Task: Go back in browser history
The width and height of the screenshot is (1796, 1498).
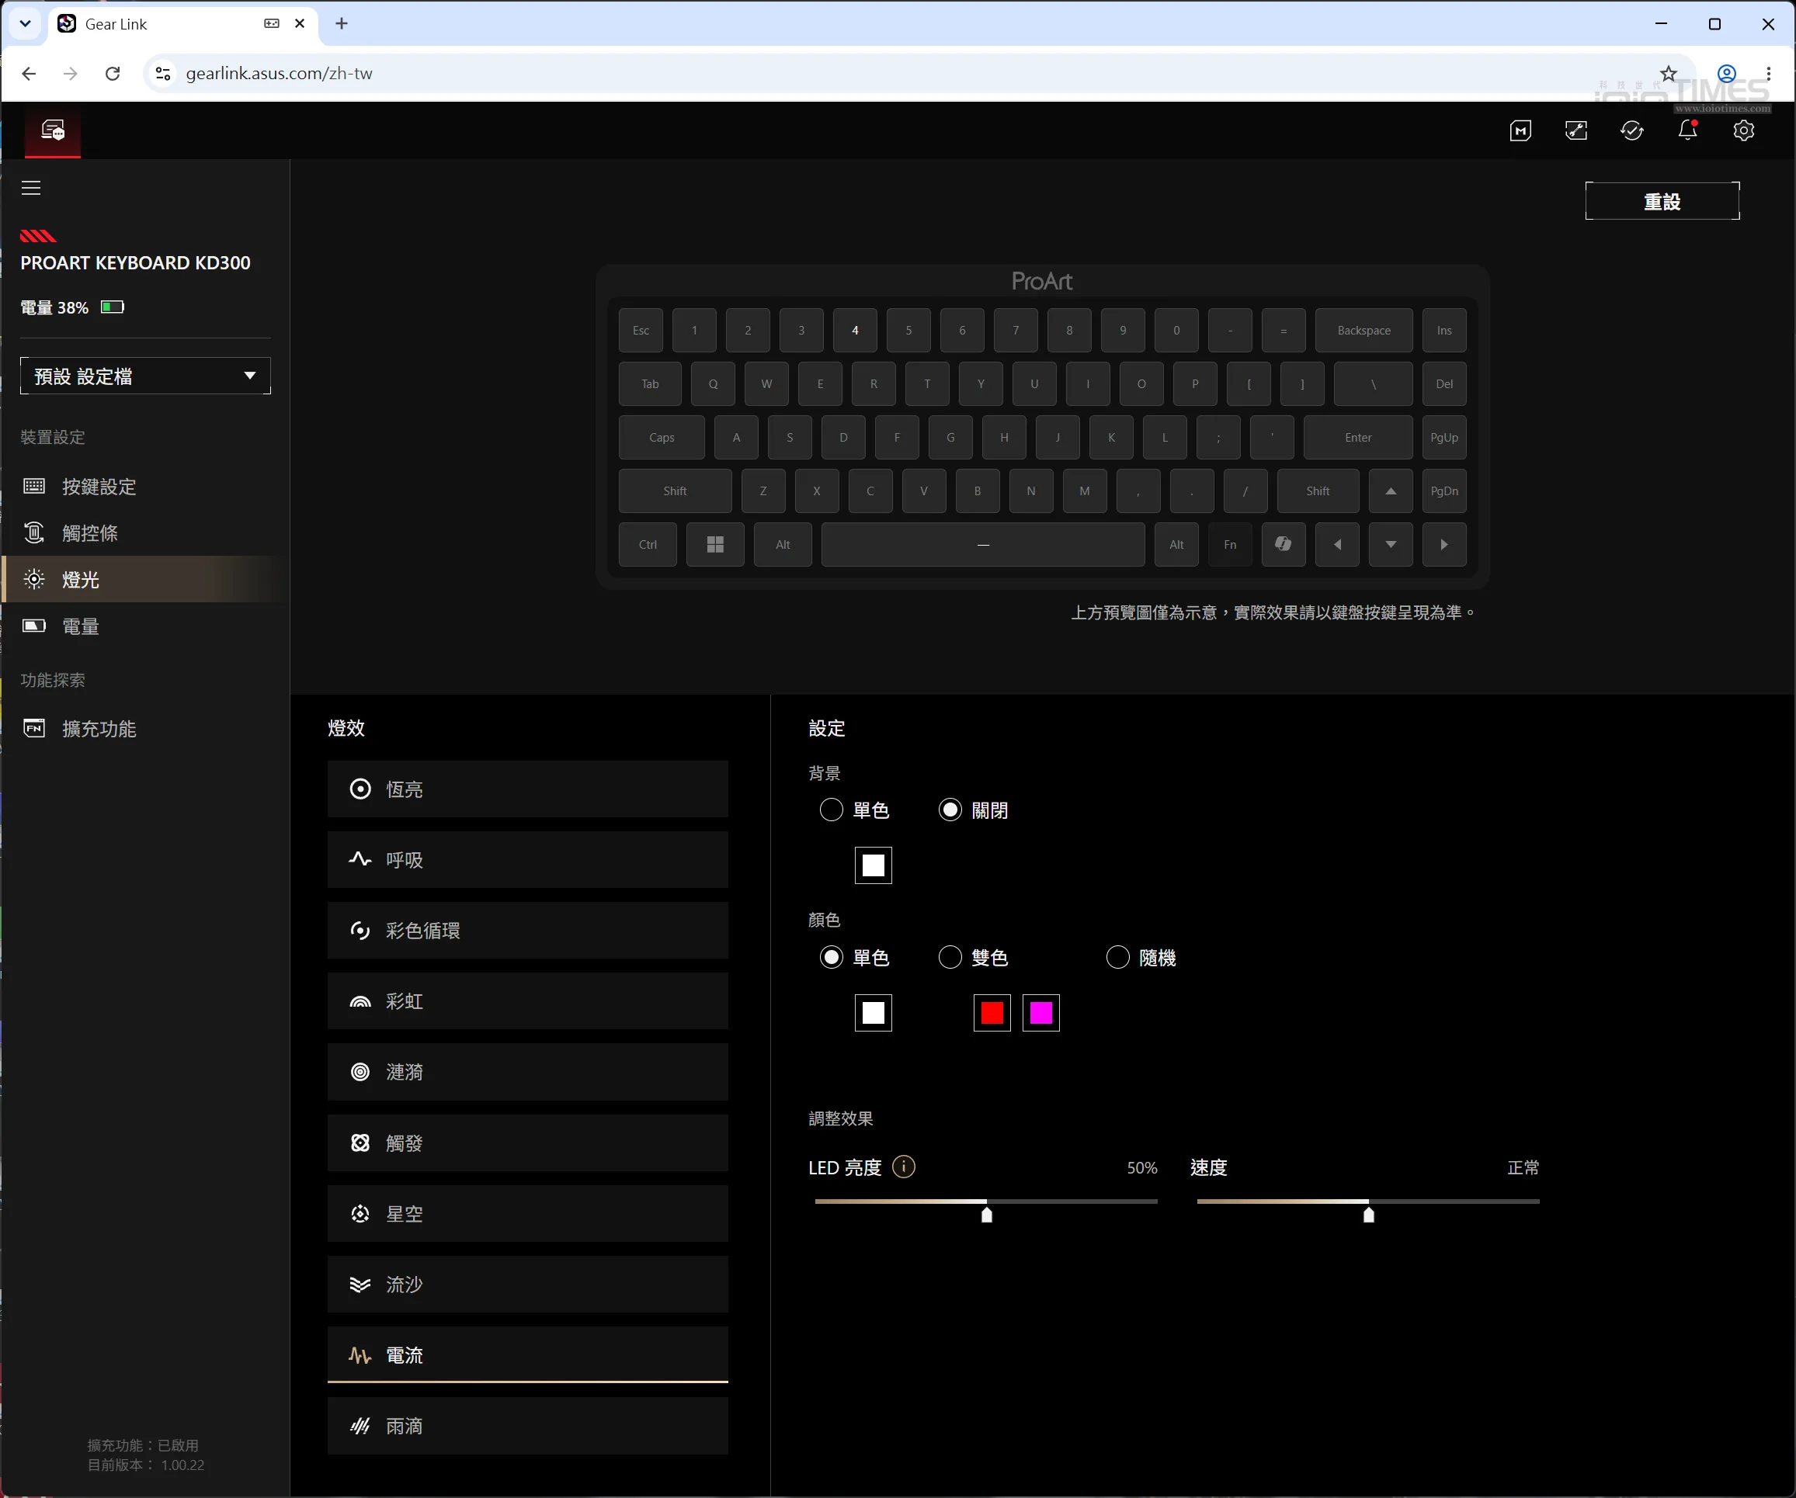Action: pyautogui.click(x=29, y=74)
